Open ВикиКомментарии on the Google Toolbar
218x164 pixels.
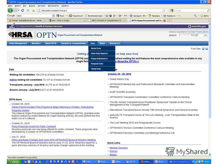click(x=94, y=16)
